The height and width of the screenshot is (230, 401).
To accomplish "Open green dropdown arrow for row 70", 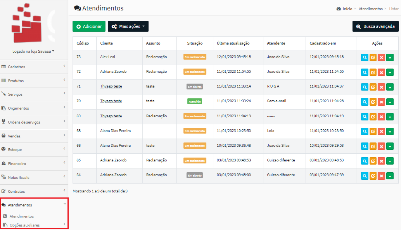I will click(x=390, y=102).
